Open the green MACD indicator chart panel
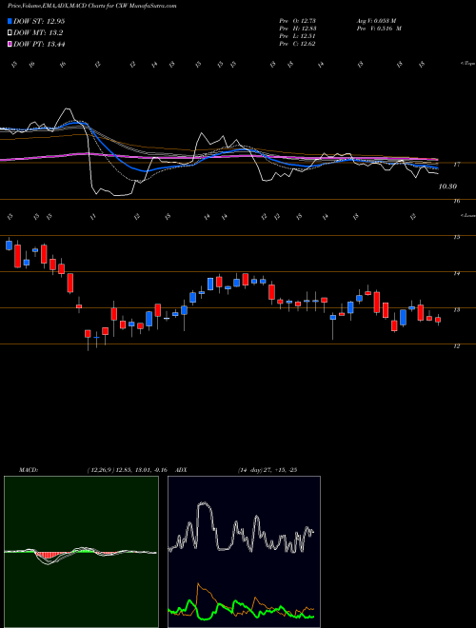Viewport: 476px width, 628px height. 81,552
